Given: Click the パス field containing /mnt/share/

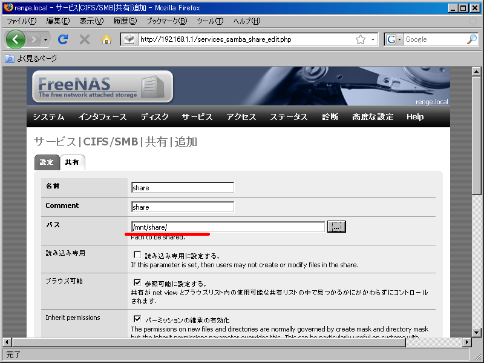Looking at the screenshot, I should click(228, 227).
